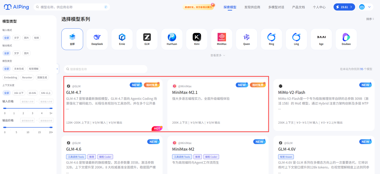The image size is (380, 174).
Task: Adjust the 输出价格 range slider
Action: (28, 127)
